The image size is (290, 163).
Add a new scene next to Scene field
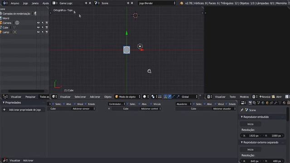(128, 3)
